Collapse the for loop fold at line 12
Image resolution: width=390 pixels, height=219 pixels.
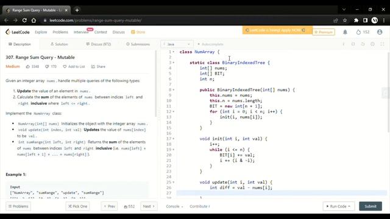click(x=173, y=111)
